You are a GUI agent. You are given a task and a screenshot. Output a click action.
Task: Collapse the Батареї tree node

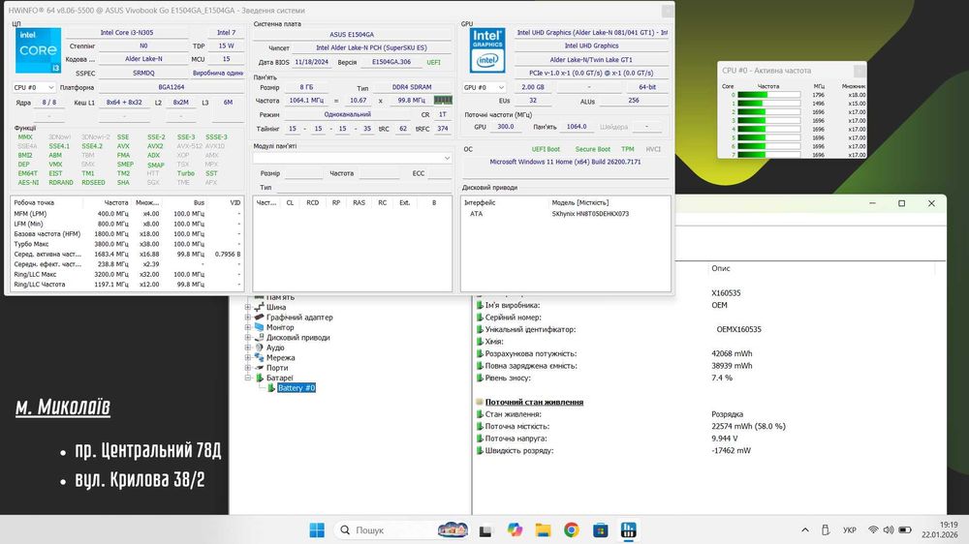(x=248, y=378)
